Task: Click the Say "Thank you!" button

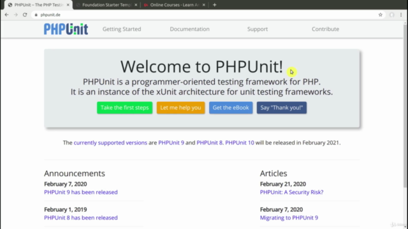Action: (282, 108)
